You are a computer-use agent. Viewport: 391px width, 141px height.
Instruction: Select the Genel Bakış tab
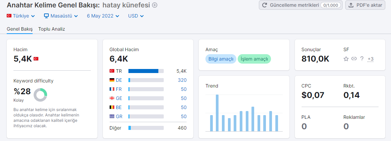(x=20, y=29)
